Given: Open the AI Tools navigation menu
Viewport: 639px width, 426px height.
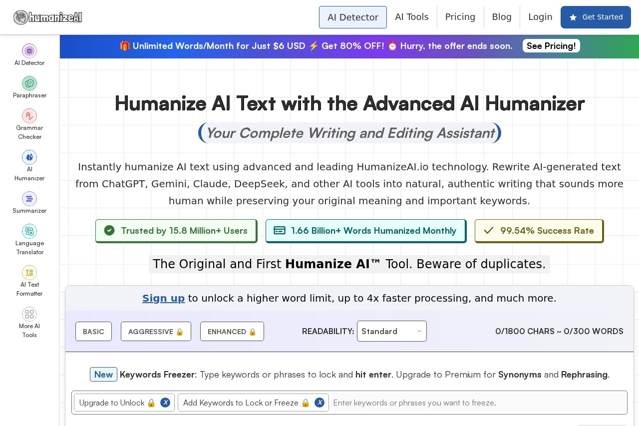Looking at the screenshot, I should 412,17.
